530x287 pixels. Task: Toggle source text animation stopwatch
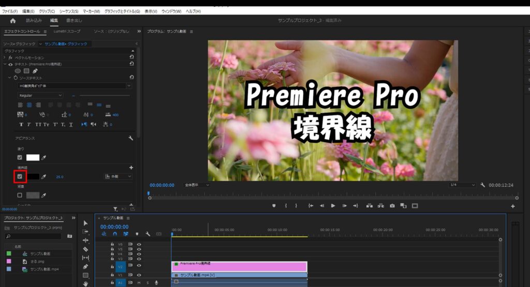(x=16, y=78)
